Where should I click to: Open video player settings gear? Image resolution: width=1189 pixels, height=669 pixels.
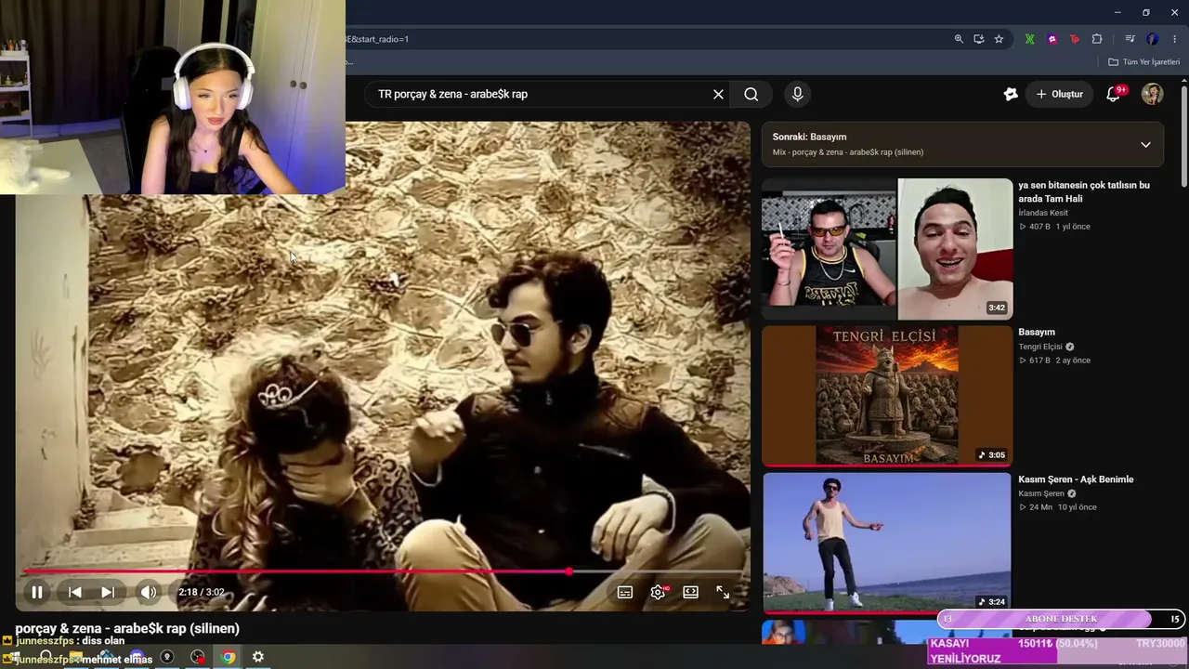click(x=658, y=592)
